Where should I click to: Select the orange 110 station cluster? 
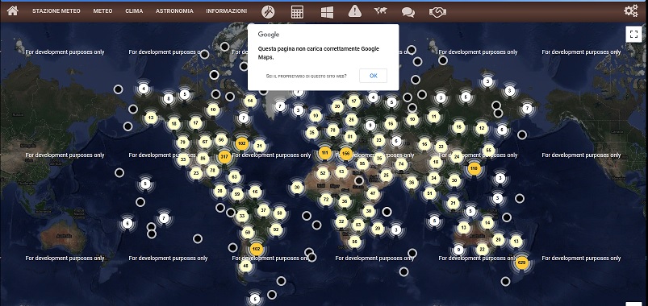(x=474, y=168)
